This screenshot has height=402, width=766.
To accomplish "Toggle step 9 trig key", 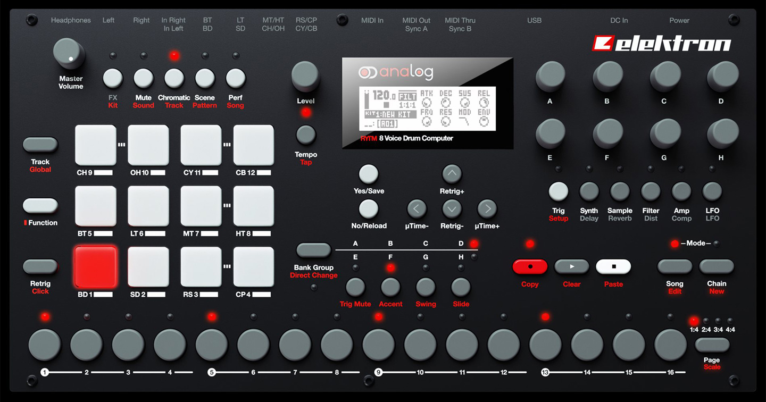I will click(x=378, y=345).
